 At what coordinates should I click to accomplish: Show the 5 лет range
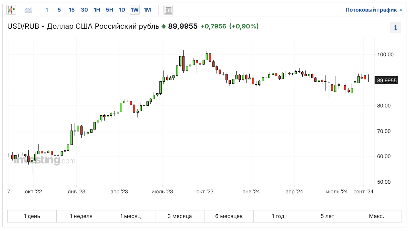click(x=327, y=216)
